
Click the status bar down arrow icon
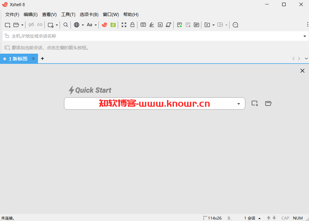coord(274,218)
